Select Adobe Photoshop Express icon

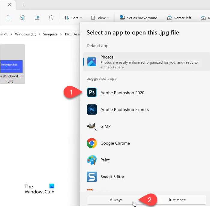(92, 109)
